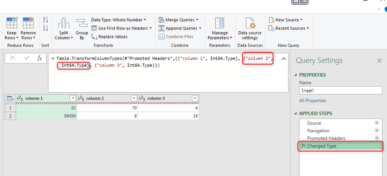
Task: Expand the Merge Queries dropdown arrow
Action: (x=196, y=20)
